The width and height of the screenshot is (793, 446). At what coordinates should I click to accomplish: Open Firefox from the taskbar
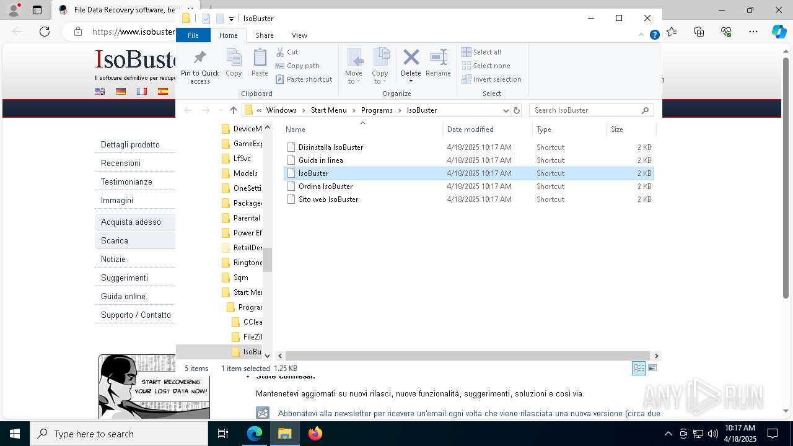[x=315, y=434]
